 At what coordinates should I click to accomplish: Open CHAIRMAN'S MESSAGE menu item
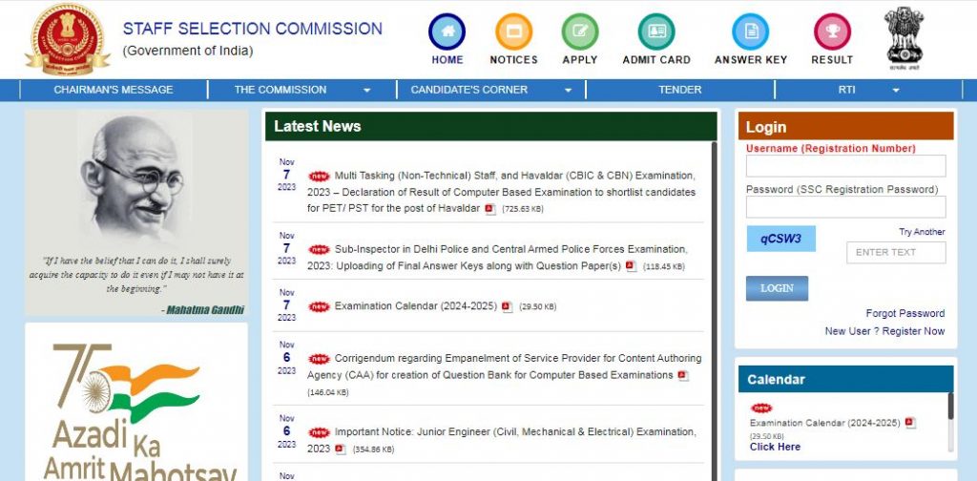tap(114, 90)
